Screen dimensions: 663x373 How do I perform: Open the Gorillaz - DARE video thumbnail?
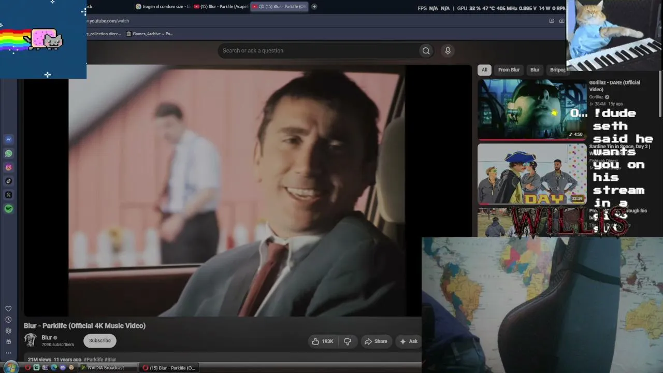pyautogui.click(x=532, y=109)
